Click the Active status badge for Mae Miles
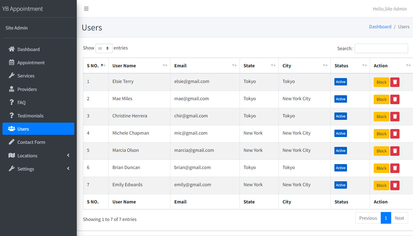Image resolution: width=413 pixels, height=236 pixels. [x=341, y=99]
